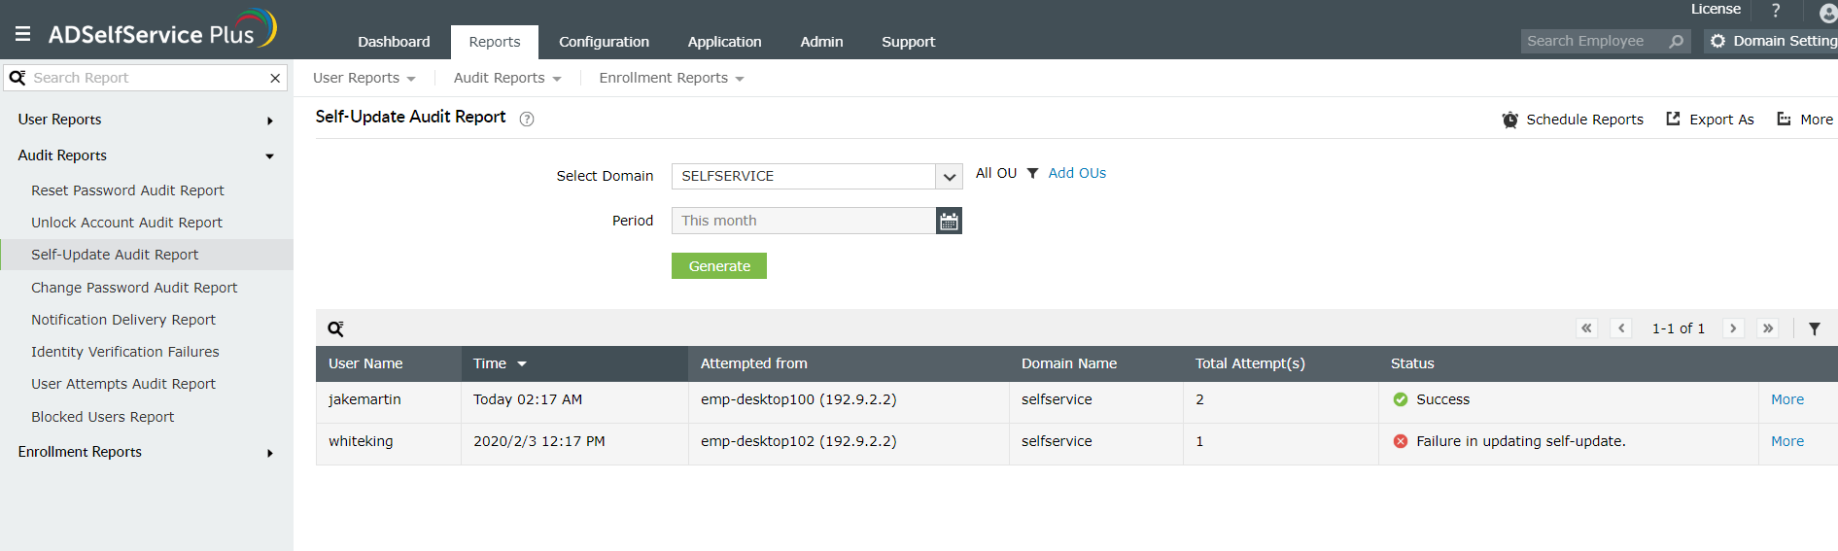The image size is (1838, 551).
Task: Open the Select Domain dropdown
Action: click(949, 177)
